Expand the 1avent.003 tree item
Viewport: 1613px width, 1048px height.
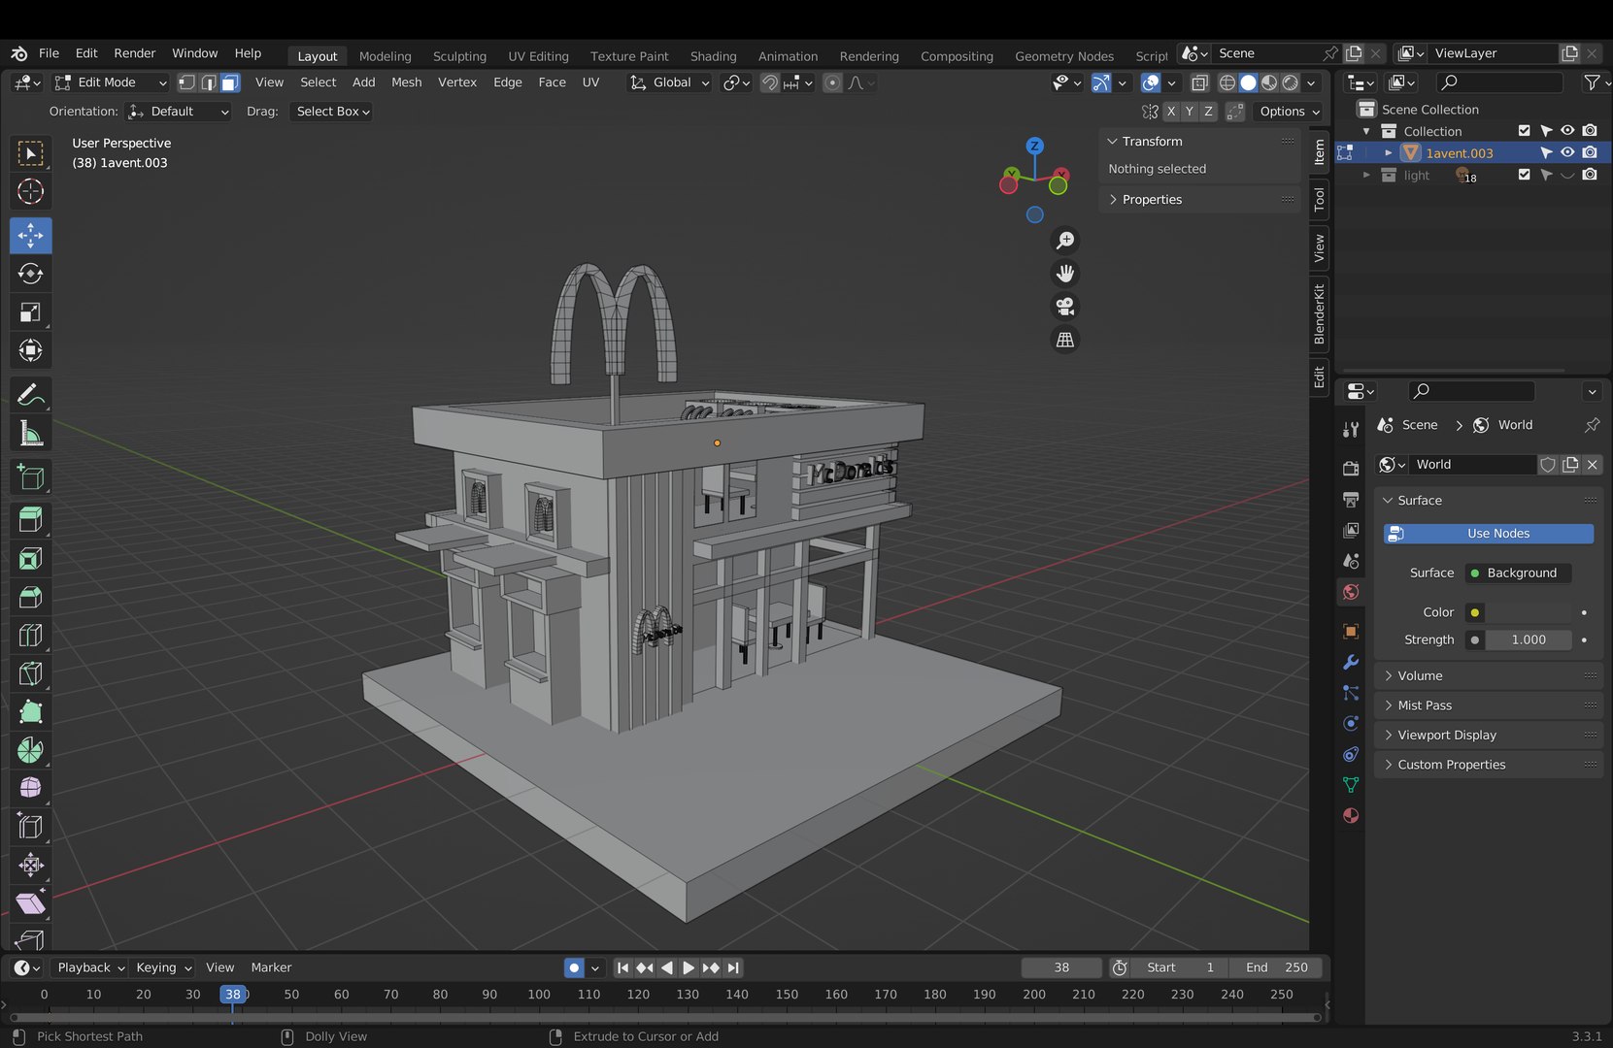[1389, 153]
